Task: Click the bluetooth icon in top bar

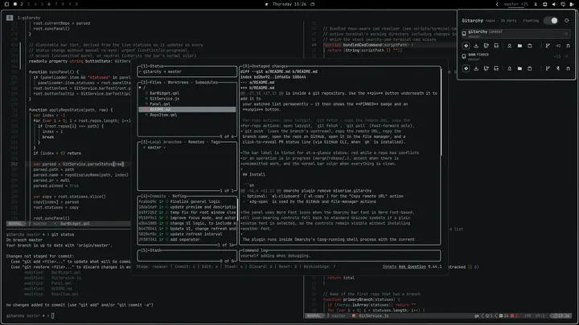Action: click(536, 4)
